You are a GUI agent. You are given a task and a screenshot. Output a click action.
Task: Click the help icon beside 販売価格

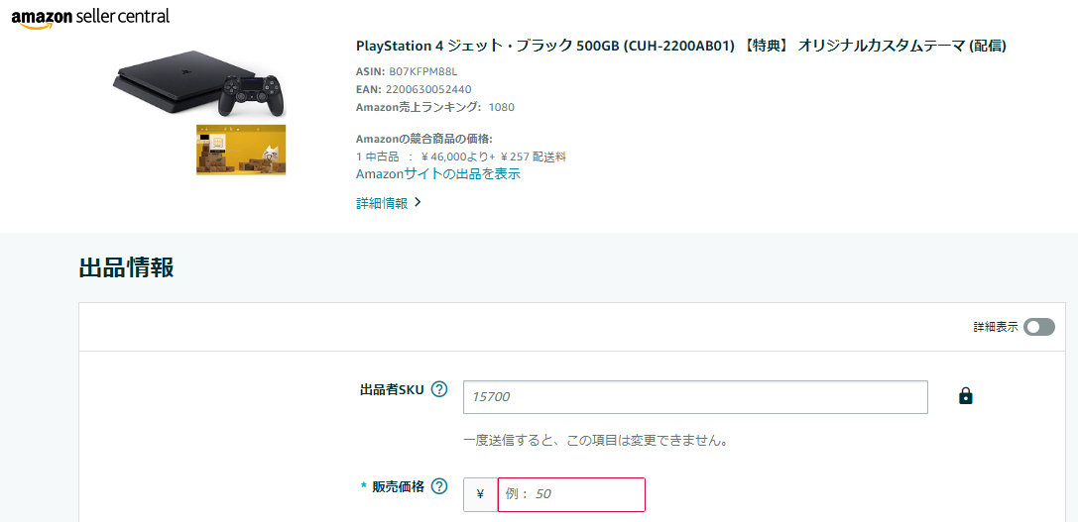click(x=438, y=486)
